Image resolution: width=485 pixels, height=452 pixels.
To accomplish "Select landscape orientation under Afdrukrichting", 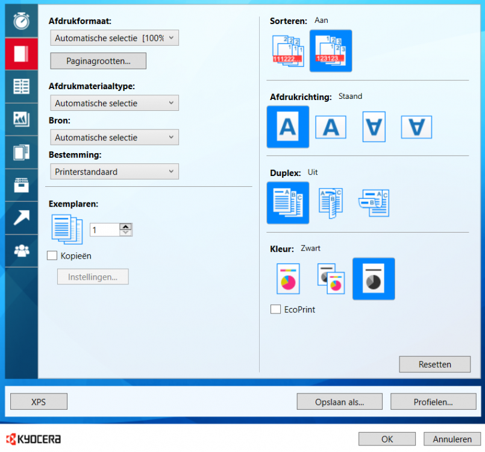I will [x=330, y=127].
